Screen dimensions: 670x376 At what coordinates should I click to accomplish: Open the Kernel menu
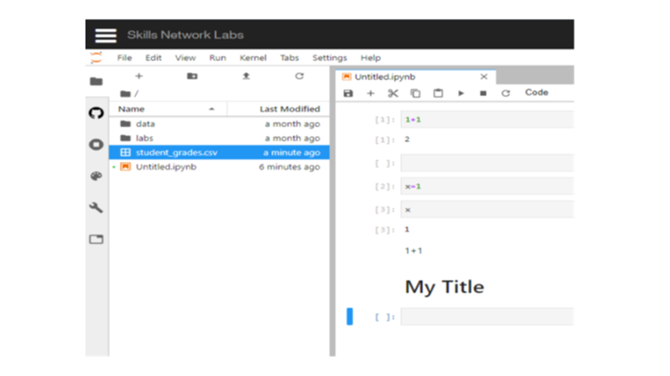coord(253,58)
